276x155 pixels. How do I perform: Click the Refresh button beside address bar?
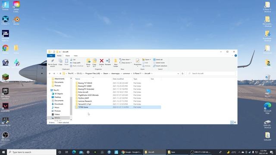tap(182, 74)
